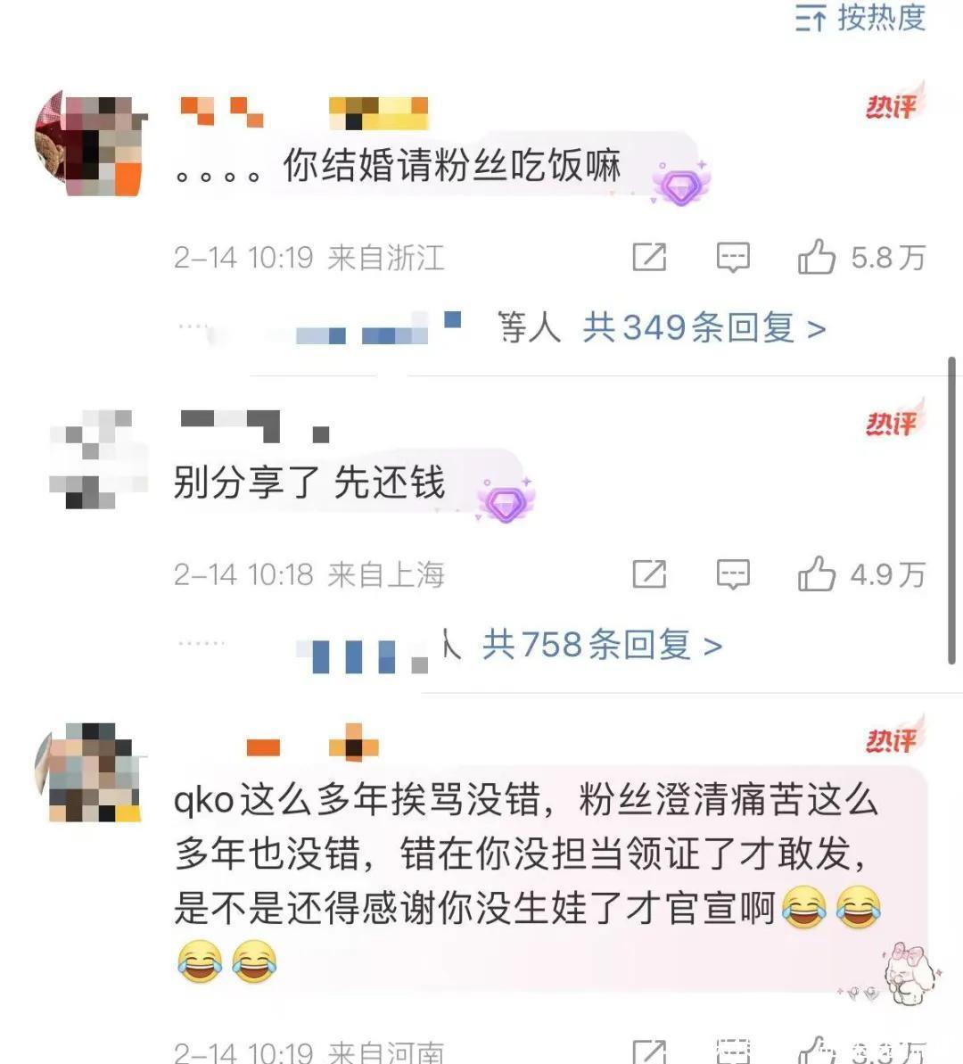963x1064 pixels.
Task: Like the comment from 浙江 with 5.8万 likes
Action: (x=861, y=257)
